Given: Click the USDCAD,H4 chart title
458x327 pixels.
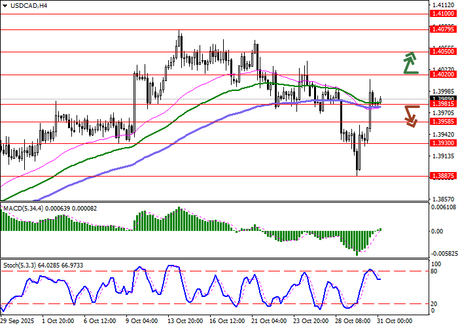Looking at the screenshot, I should click(24, 6).
